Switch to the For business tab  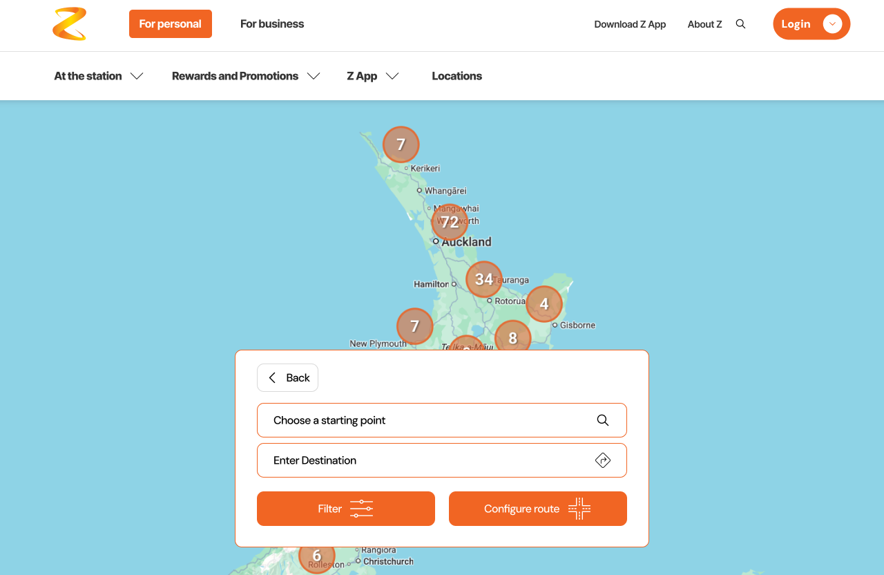pos(272,24)
